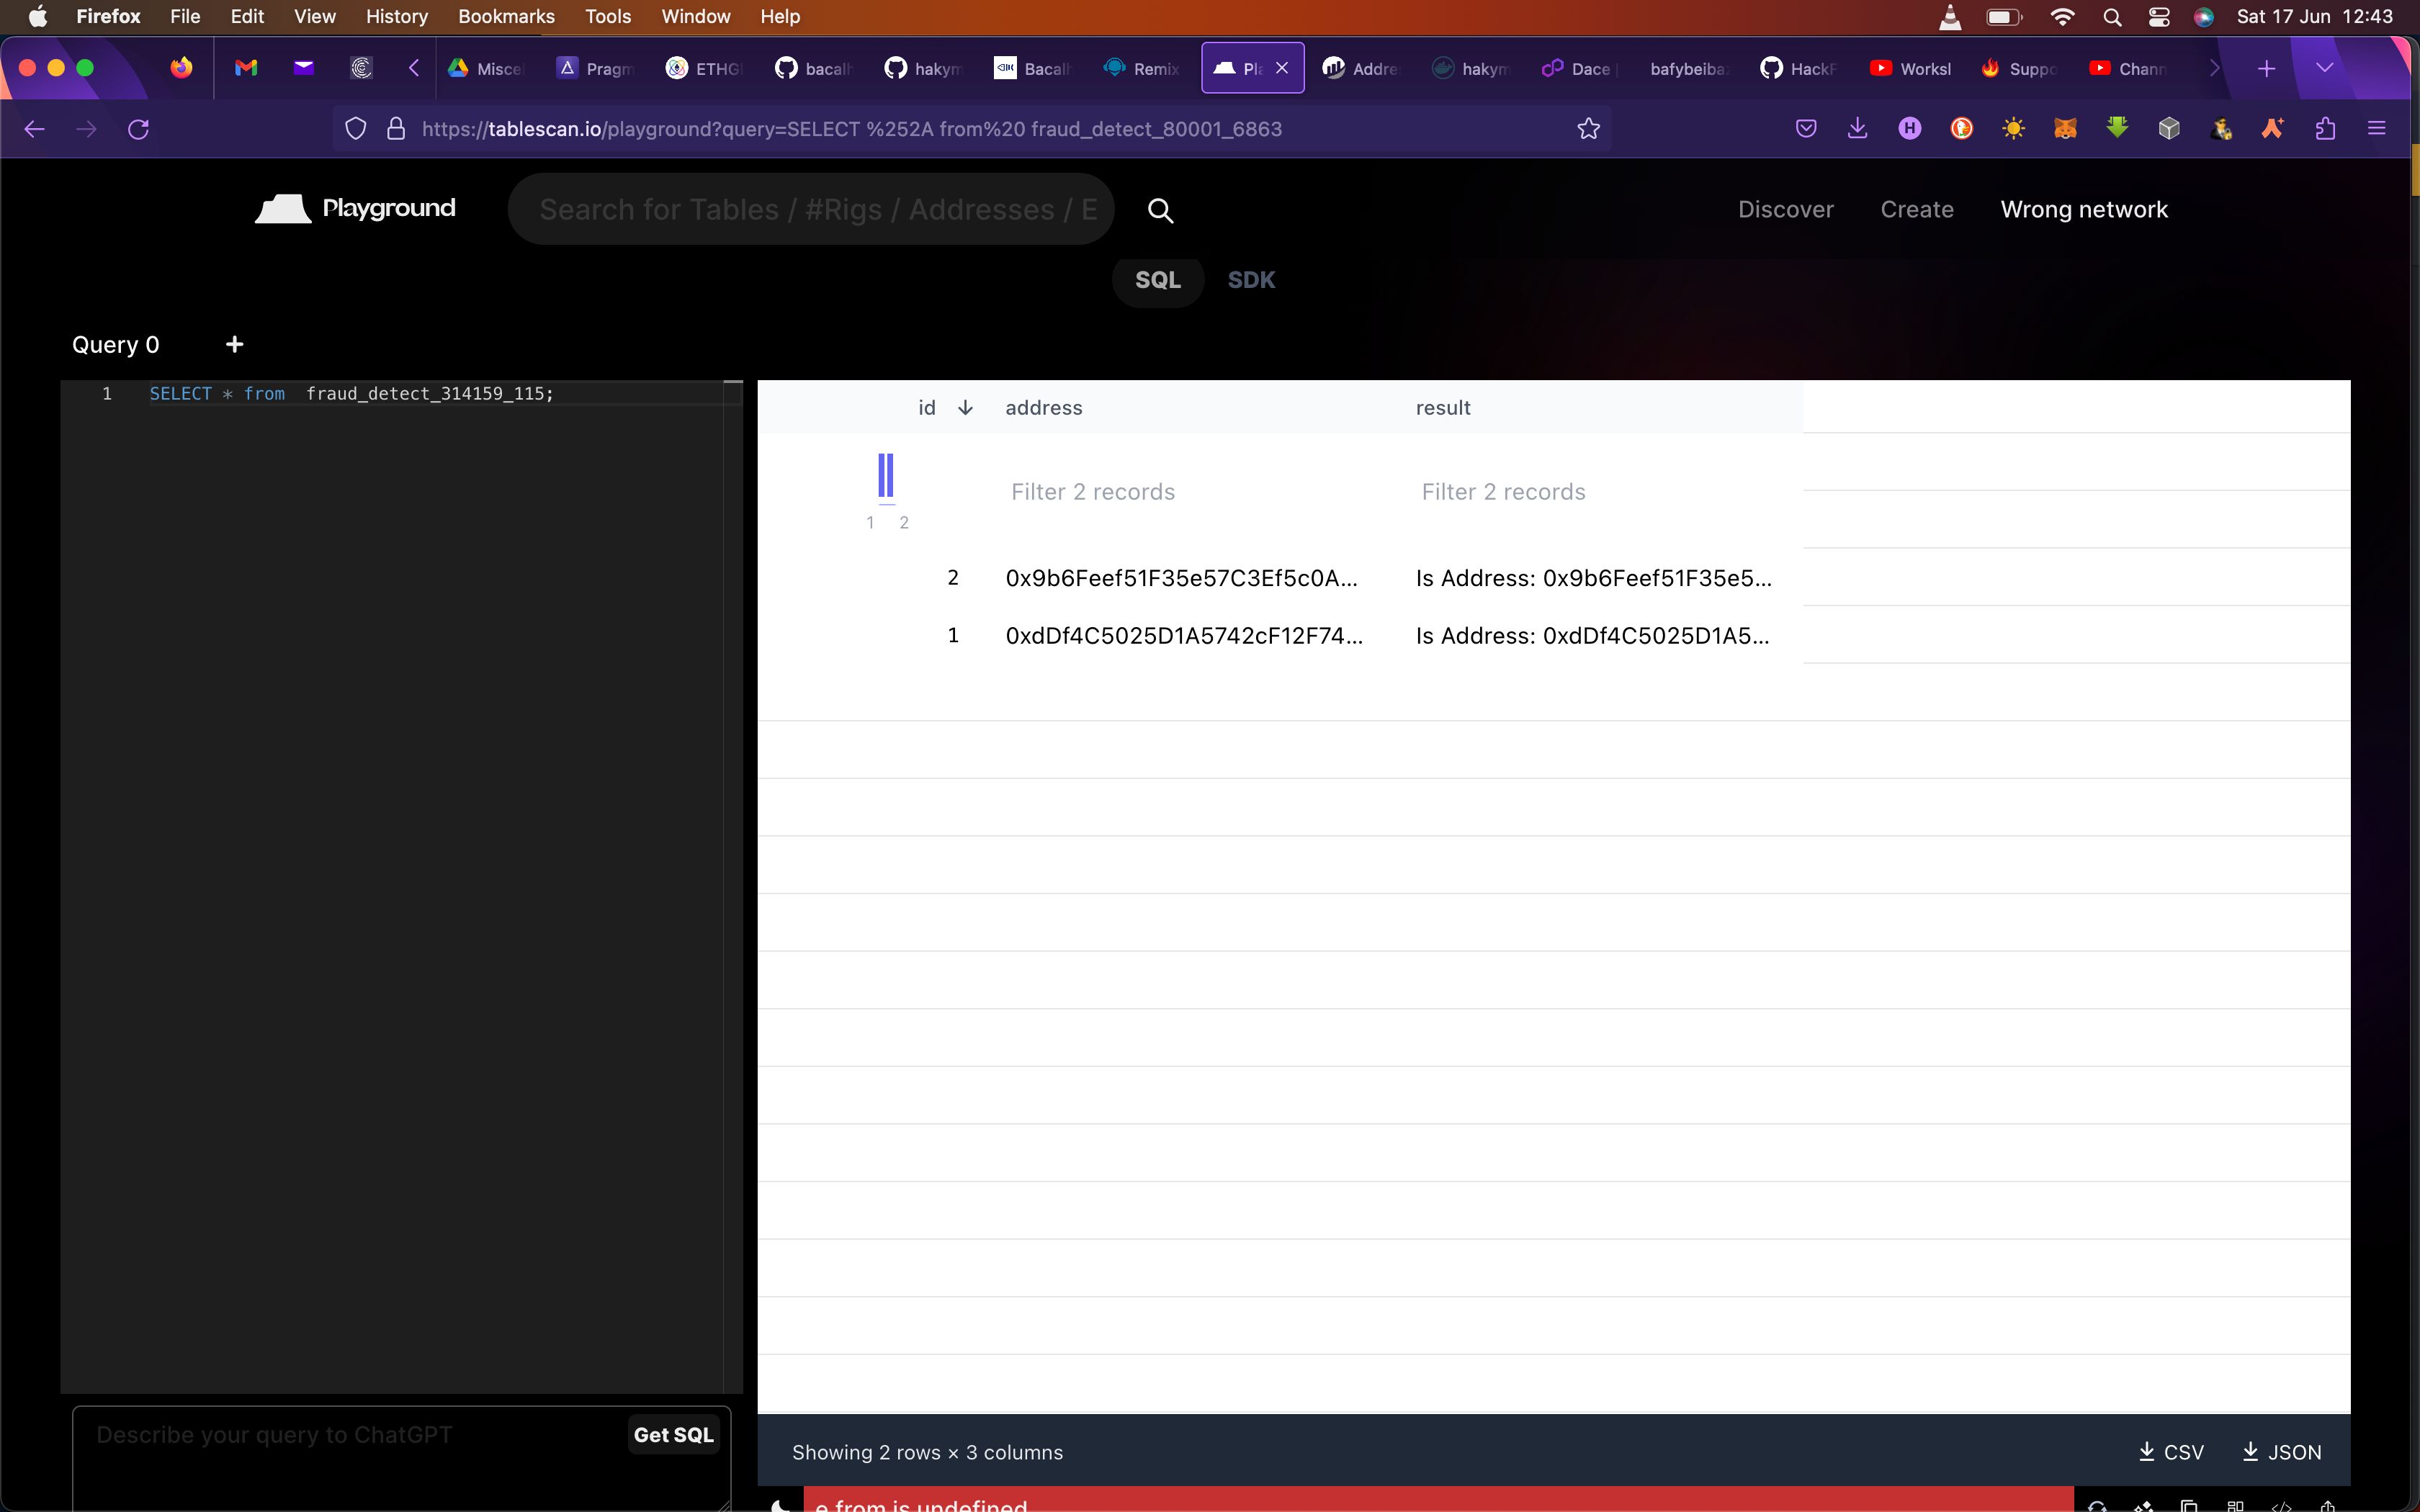Viewport: 2420px width, 1512px height.
Task: Click the search magnifier icon on Tablescan
Action: tap(1160, 210)
